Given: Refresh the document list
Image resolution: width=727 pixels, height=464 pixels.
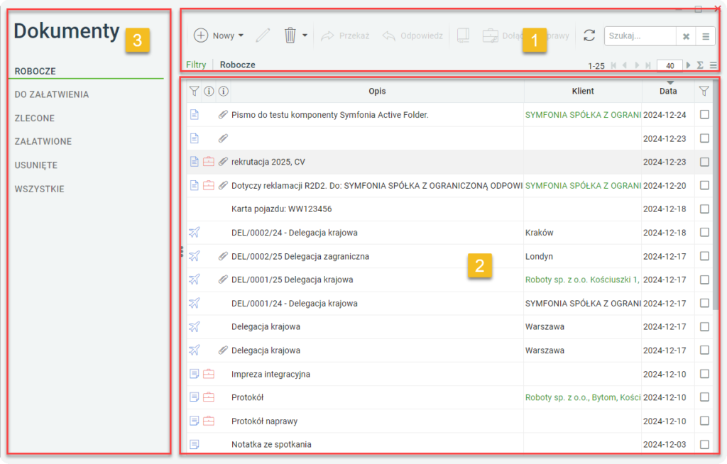Looking at the screenshot, I should [589, 35].
